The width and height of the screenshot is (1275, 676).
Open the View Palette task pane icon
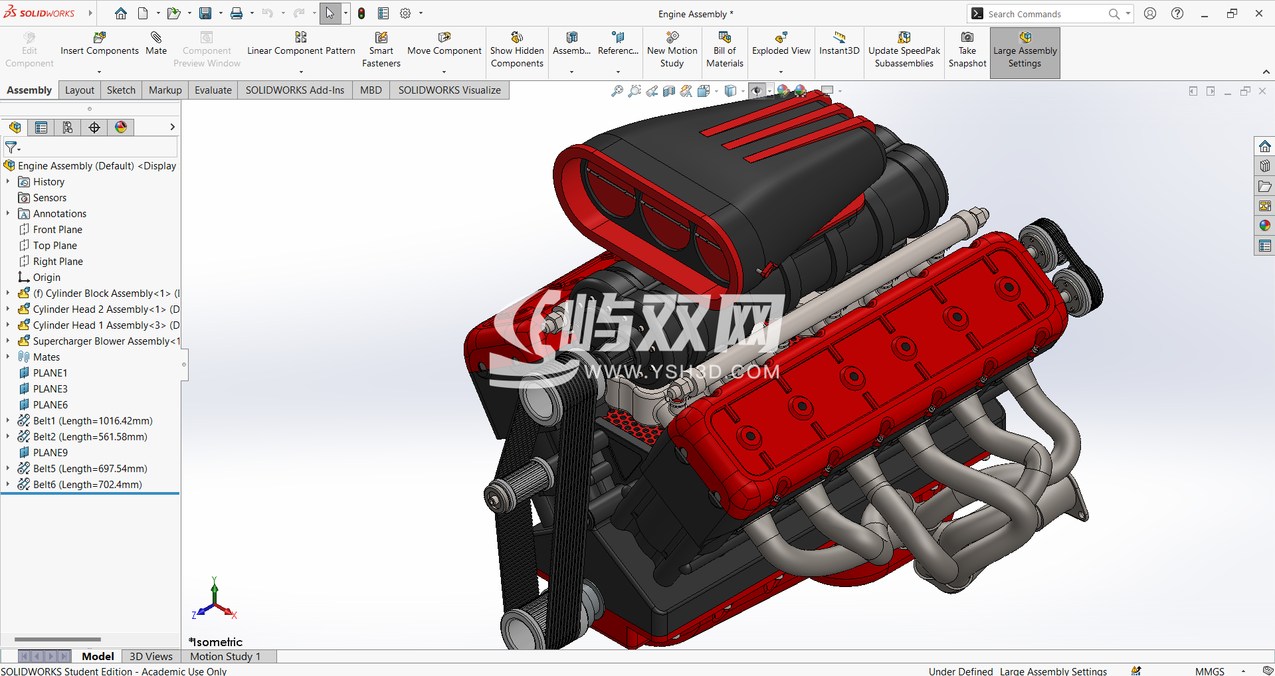click(x=1265, y=206)
